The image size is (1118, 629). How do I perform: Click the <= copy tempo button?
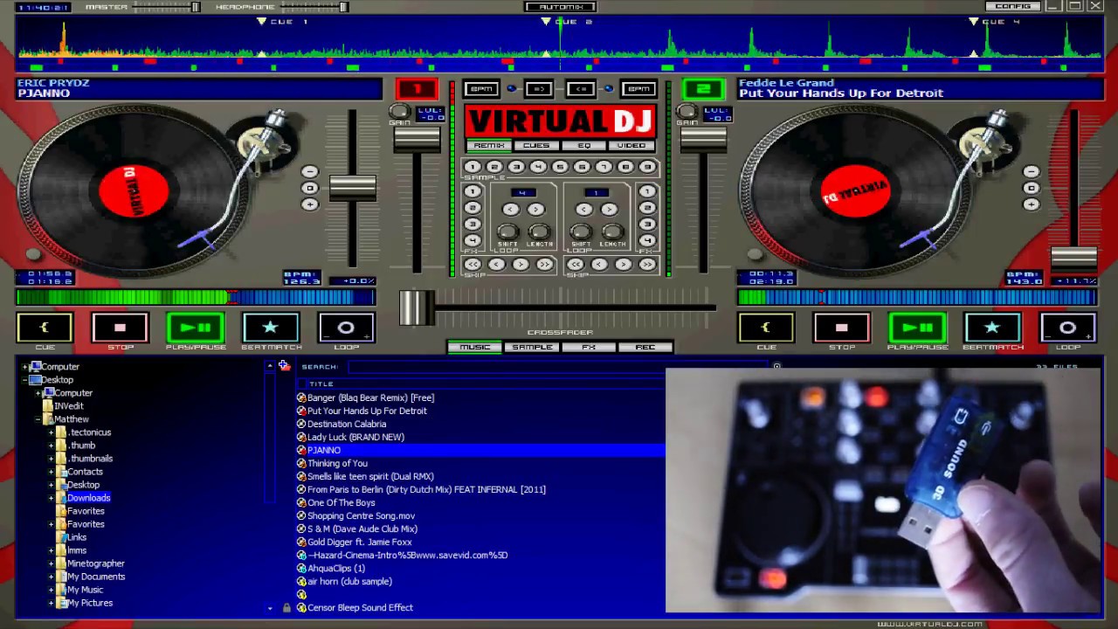pyautogui.click(x=581, y=88)
